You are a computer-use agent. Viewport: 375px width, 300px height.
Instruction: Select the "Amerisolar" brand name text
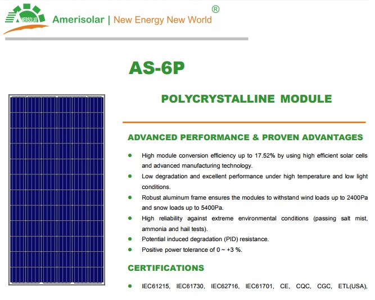79,20
